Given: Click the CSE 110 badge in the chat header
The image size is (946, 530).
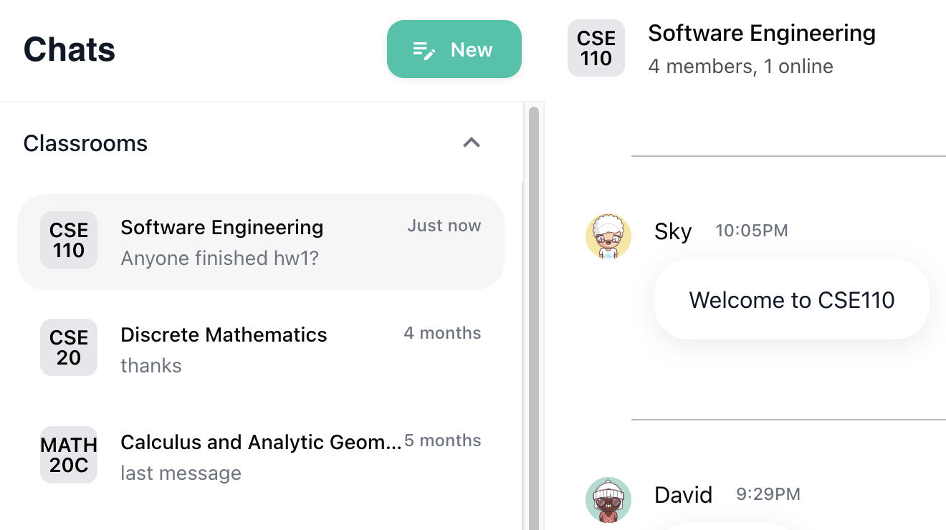Looking at the screenshot, I should click(596, 48).
